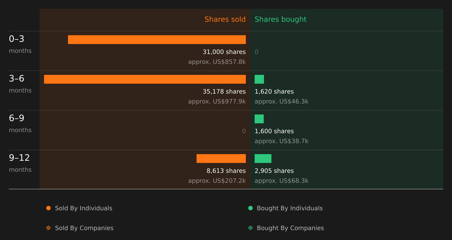The width and height of the screenshot is (452, 240).
Task: Click the Shares bought column header
Action: click(281, 20)
